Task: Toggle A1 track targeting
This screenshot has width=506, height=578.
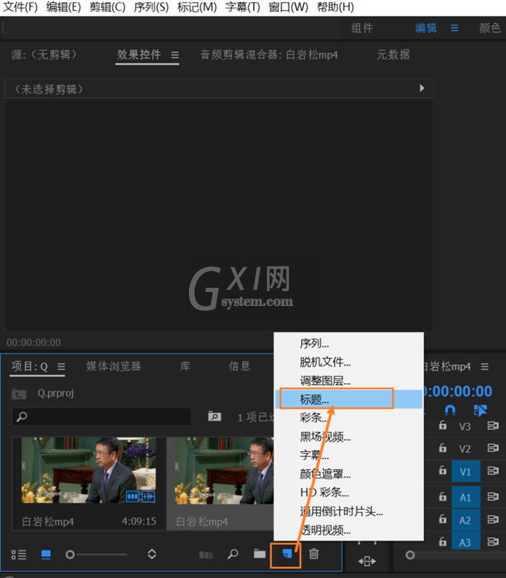Action: 466,497
